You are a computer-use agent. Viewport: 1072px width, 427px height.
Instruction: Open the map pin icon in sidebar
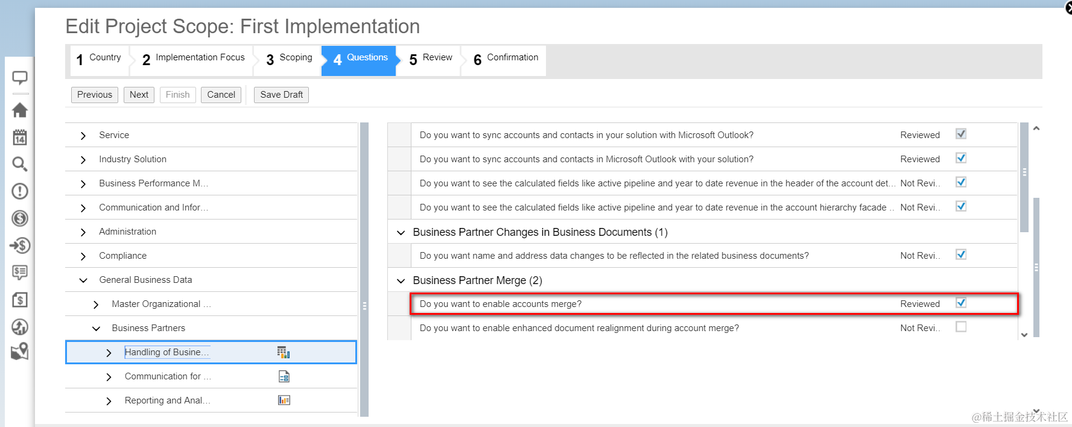(x=20, y=351)
